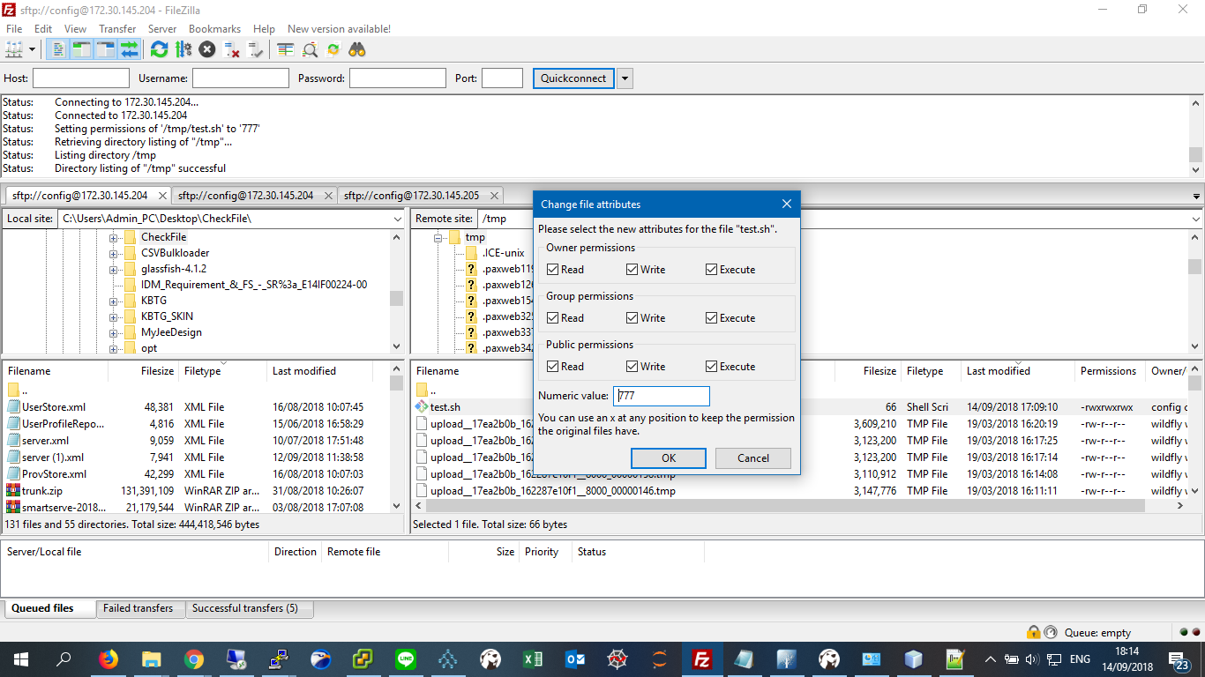The height and width of the screenshot is (677, 1205).
Task: Open the Windows notification center icon
Action: point(1179,659)
